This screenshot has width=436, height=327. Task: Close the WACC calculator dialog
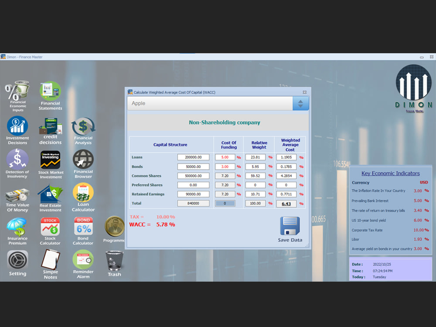coord(305,92)
